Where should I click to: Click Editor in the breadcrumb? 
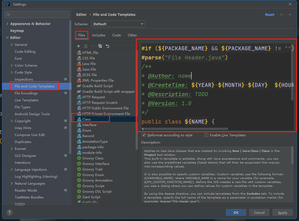tap(82, 14)
